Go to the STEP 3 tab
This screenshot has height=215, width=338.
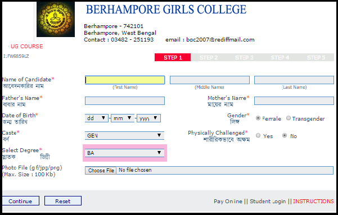pyautogui.click(x=244, y=57)
